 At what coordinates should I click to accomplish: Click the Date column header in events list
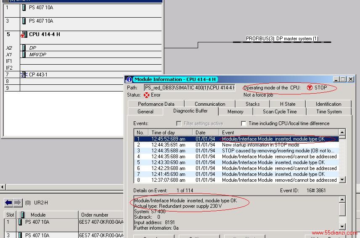(x=206, y=132)
